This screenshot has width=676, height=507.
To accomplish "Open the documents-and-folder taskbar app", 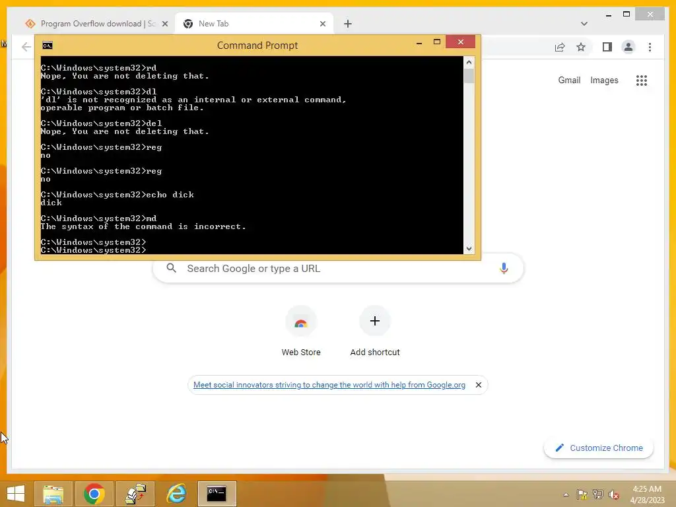I will (x=135, y=494).
